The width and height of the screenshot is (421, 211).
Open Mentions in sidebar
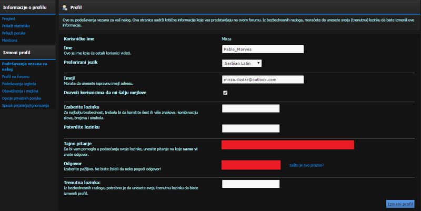(x=10, y=40)
